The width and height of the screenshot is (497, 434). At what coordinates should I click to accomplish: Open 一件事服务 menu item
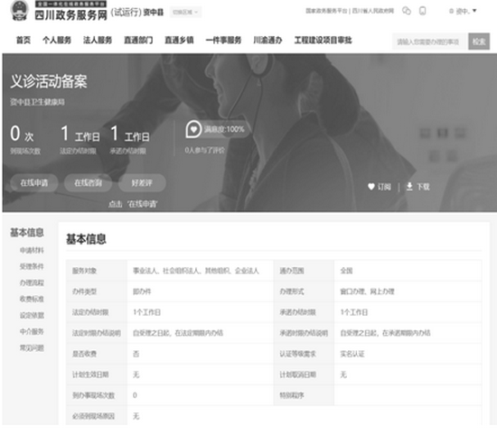click(223, 41)
